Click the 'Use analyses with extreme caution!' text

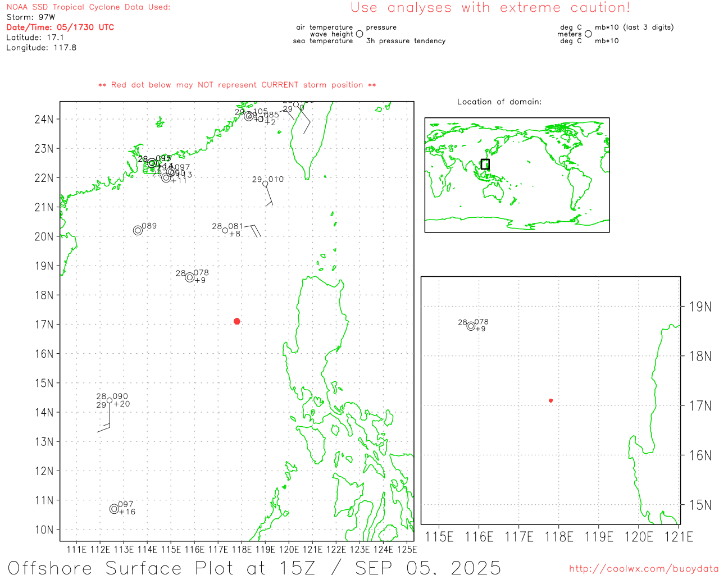pyautogui.click(x=490, y=8)
